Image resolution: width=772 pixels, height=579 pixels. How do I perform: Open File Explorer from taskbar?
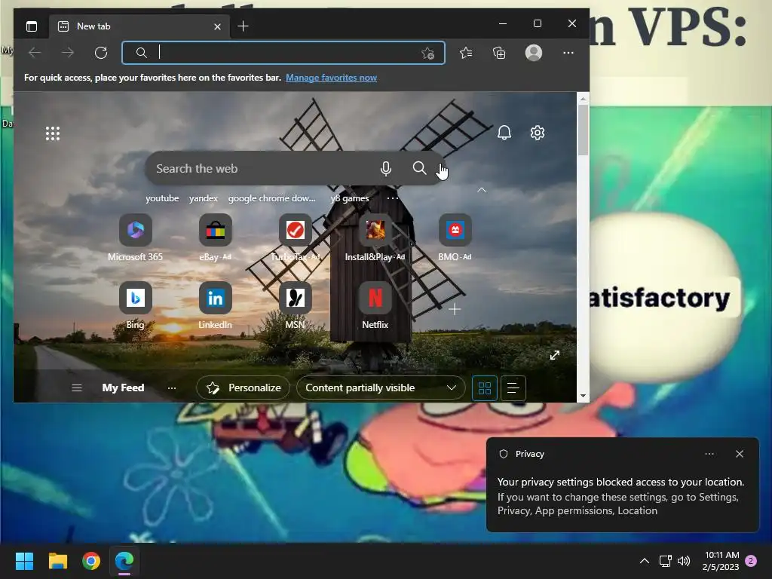pos(57,561)
